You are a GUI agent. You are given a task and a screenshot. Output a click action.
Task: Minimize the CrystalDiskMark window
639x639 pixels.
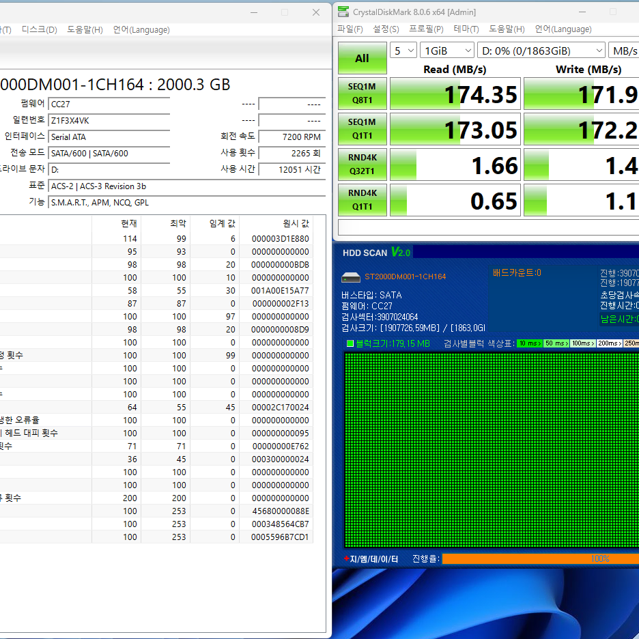[x=582, y=12]
